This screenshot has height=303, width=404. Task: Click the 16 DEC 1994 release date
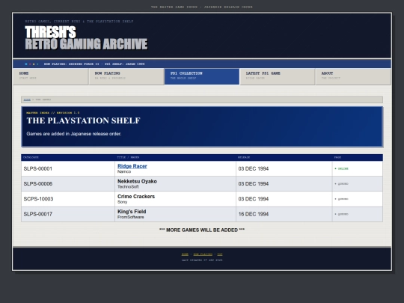254,214
